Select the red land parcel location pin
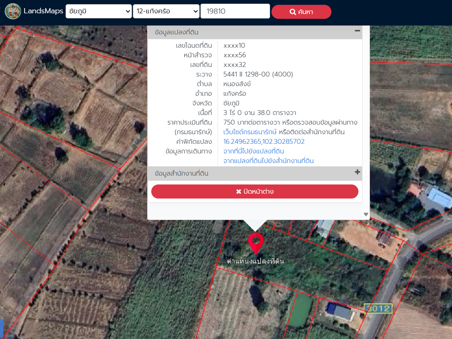This screenshot has width=452, height=339. [255, 242]
